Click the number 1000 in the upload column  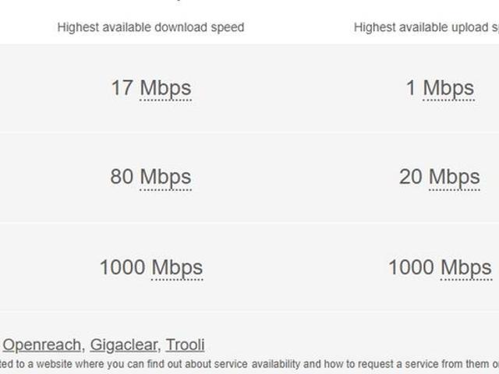coord(412,268)
